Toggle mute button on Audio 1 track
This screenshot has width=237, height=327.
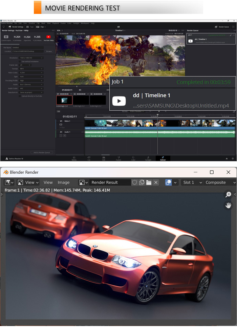(x=65, y=135)
